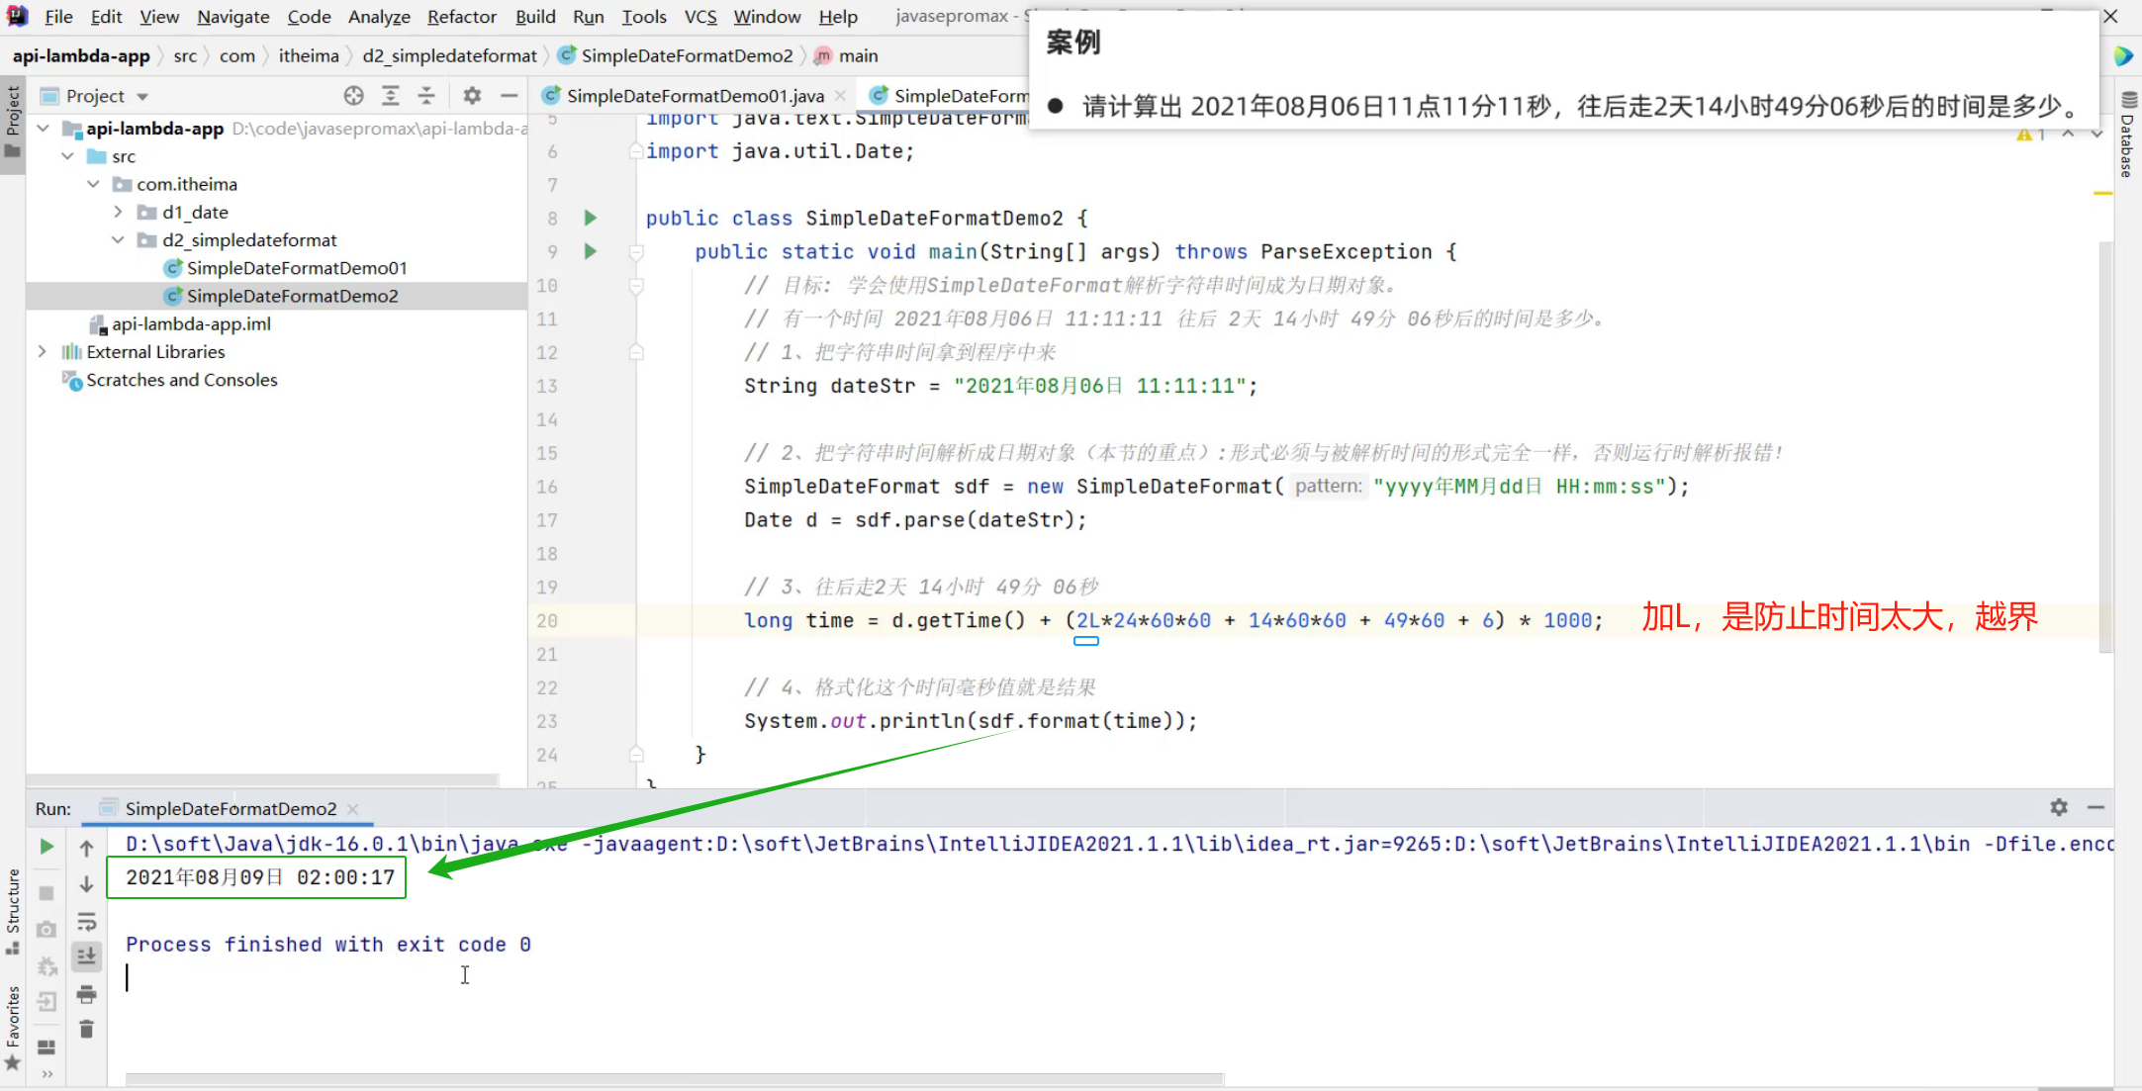2142x1091 pixels.
Task: Open Run panel settings gear
Action: point(2059,807)
